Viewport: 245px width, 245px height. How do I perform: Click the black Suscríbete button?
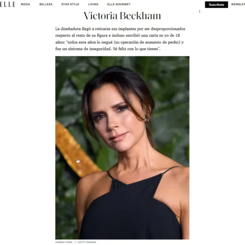[216, 5]
